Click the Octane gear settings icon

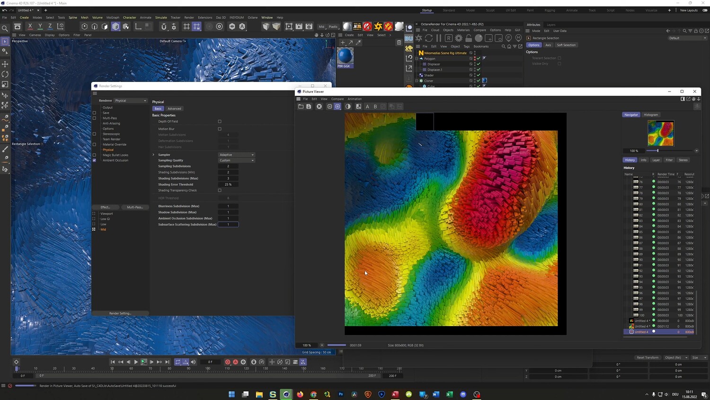tap(459, 38)
